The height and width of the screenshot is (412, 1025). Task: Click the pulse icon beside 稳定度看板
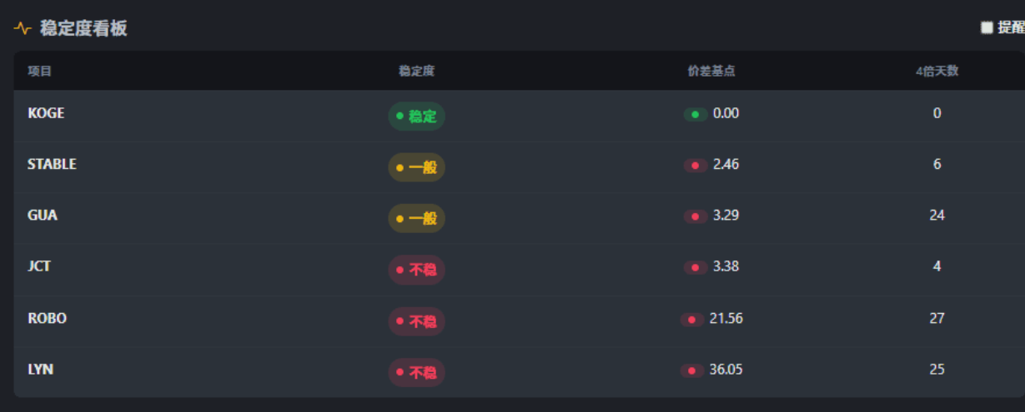pos(23,28)
